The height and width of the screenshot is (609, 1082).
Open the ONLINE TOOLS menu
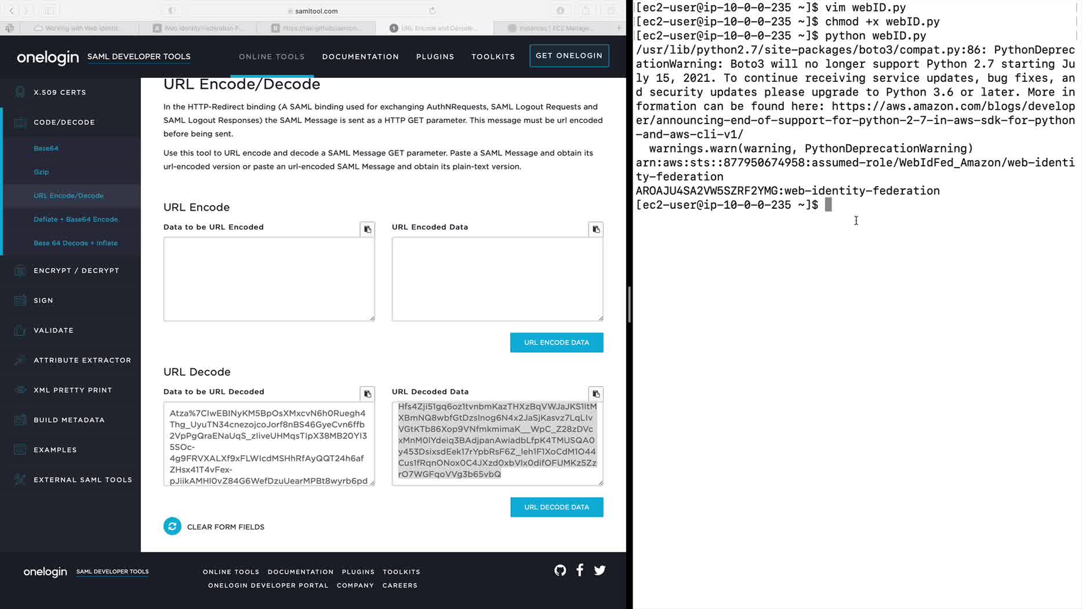[271, 56]
